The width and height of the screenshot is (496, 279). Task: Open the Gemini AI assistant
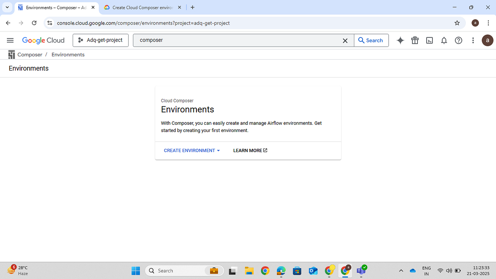tap(400, 40)
